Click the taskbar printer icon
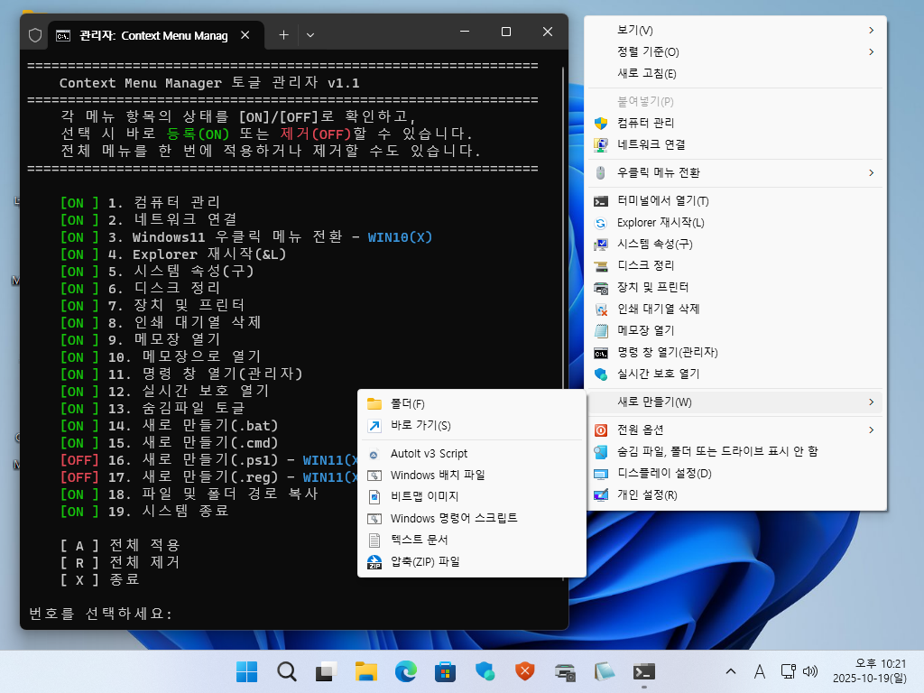 (x=565, y=671)
